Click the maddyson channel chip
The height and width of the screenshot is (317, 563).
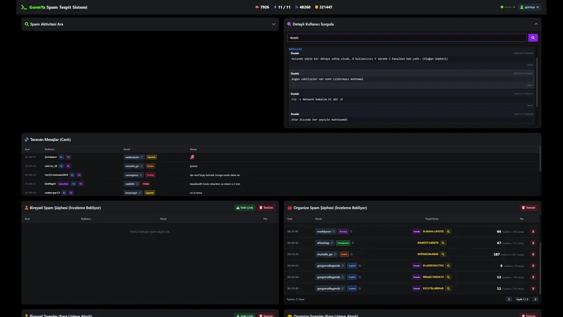[326, 232]
